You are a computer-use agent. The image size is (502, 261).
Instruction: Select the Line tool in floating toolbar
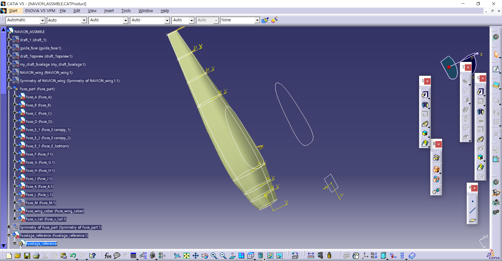click(x=472, y=211)
